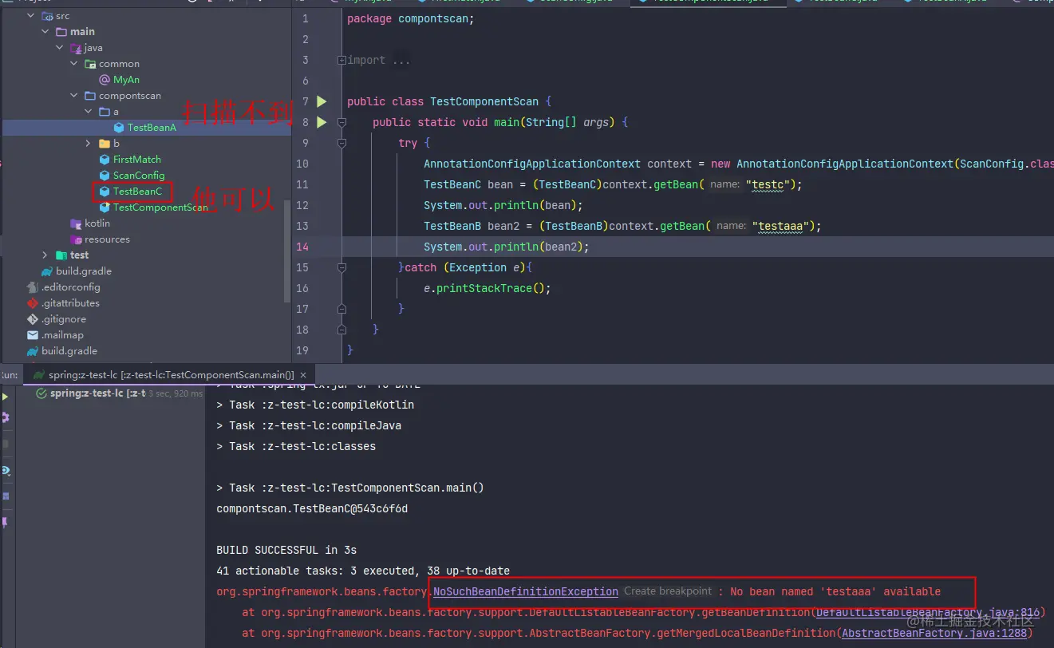Collapse the common package node
Viewport: 1054px width, 648px height.
(74, 64)
